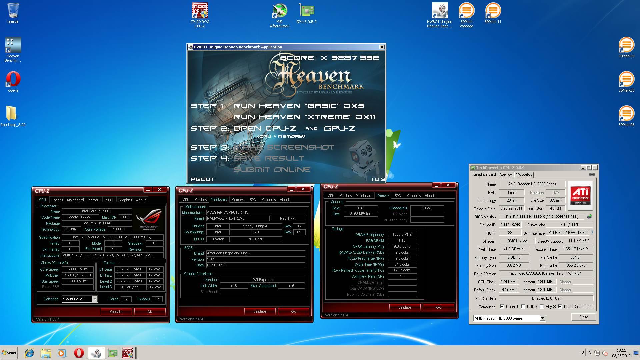Image resolution: width=640 pixels, height=360 pixels.
Task: Click GPU-Z link in Heaven step 2
Action: click(x=339, y=128)
